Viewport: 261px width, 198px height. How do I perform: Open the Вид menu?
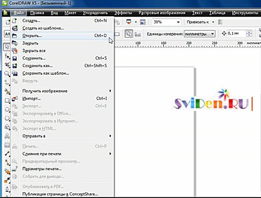click(54, 13)
